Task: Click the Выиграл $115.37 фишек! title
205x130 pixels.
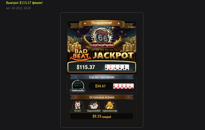Action: tap(24, 3)
